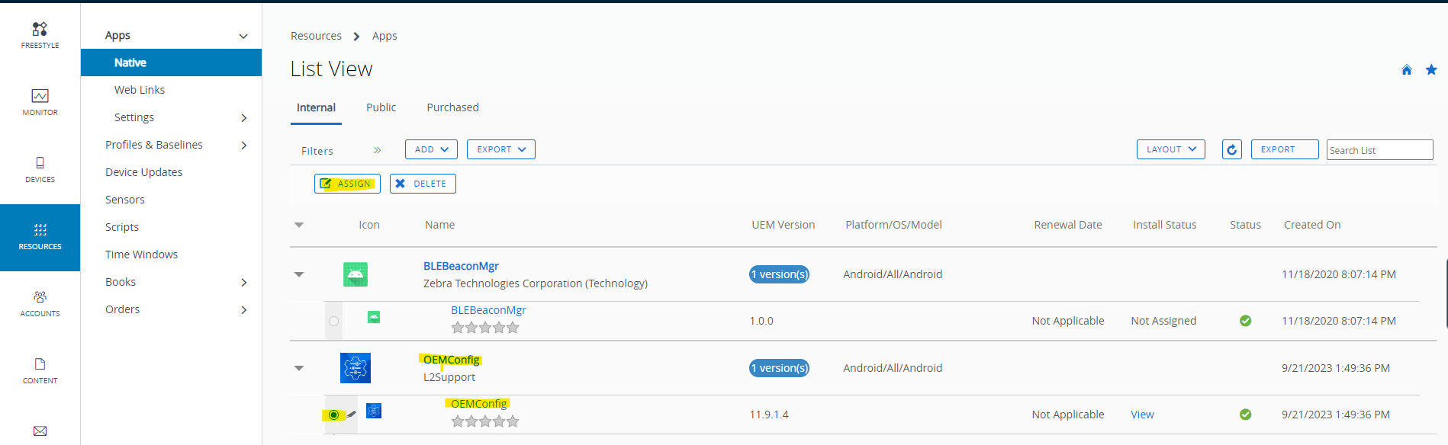Open the OEMConfig app title link
1448x445 pixels.
pyautogui.click(x=451, y=360)
